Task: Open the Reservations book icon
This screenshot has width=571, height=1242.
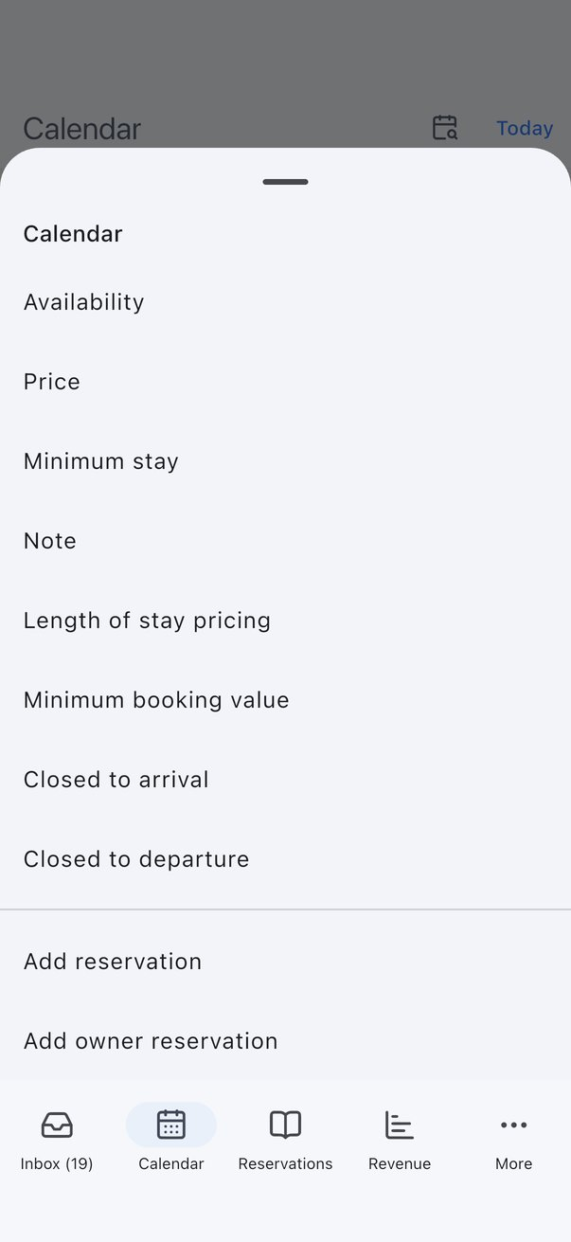Action: tap(285, 1125)
